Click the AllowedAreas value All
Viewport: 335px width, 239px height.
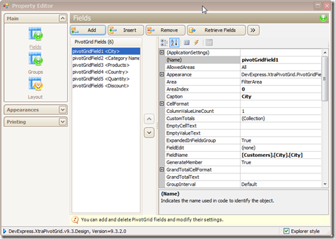click(281, 67)
